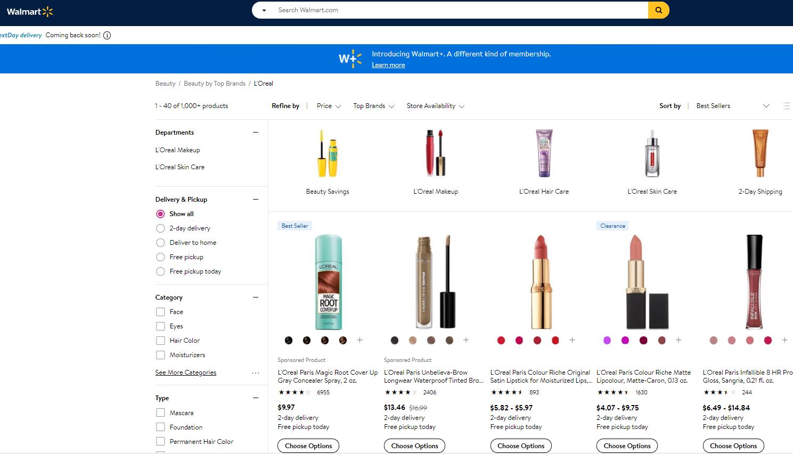Open the Best Sellers sort dropdown
793x454 pixels.
[x=732, y=106]
